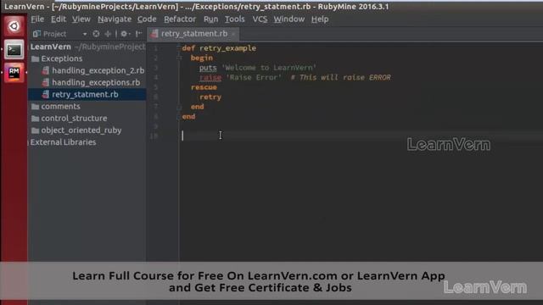Click the 'retry' statement in the code
Viewport: 543px width, 305px height.
coord(210,97)
